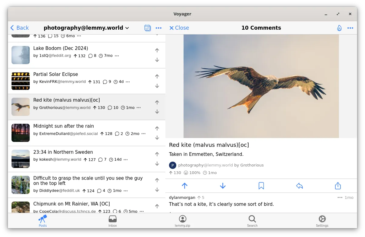Viewport: 365px width, 237px height.
Task: Open community options ellipsis next to calendar icon
Action: pyautogui.click(x=158, y=28)
